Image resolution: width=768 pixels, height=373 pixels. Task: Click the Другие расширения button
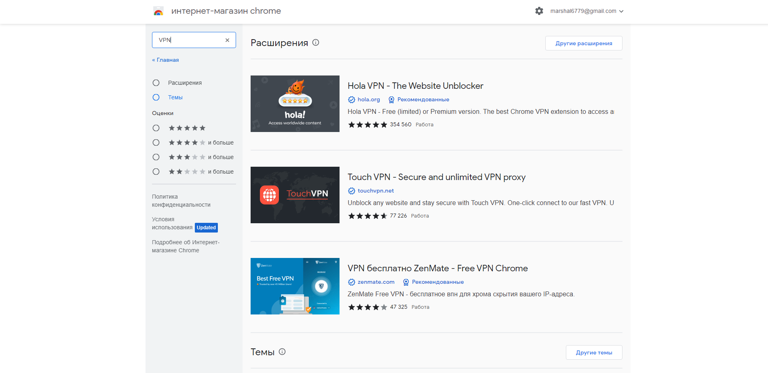584,43
